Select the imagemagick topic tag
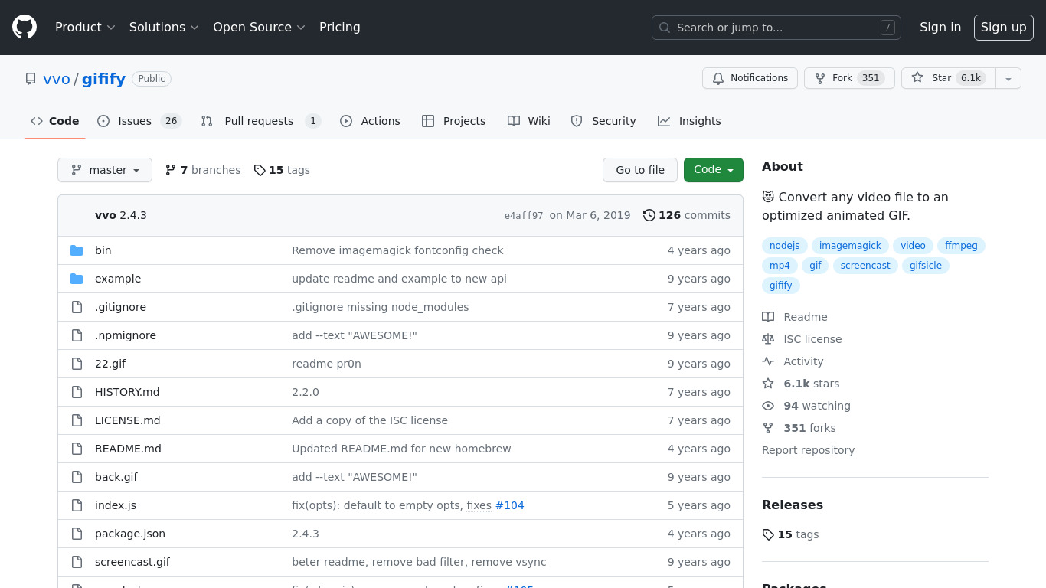The width and height of the screenshot is (1046, 588). click(x=850, y=246)
